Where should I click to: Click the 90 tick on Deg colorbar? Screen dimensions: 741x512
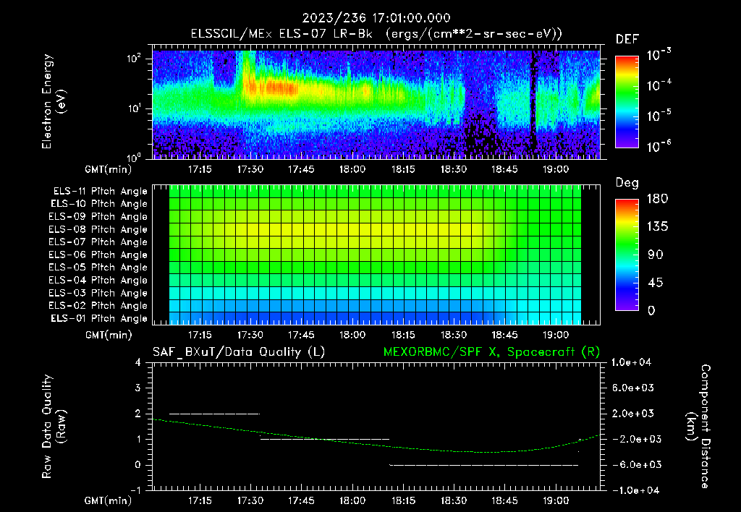point(656,255)
